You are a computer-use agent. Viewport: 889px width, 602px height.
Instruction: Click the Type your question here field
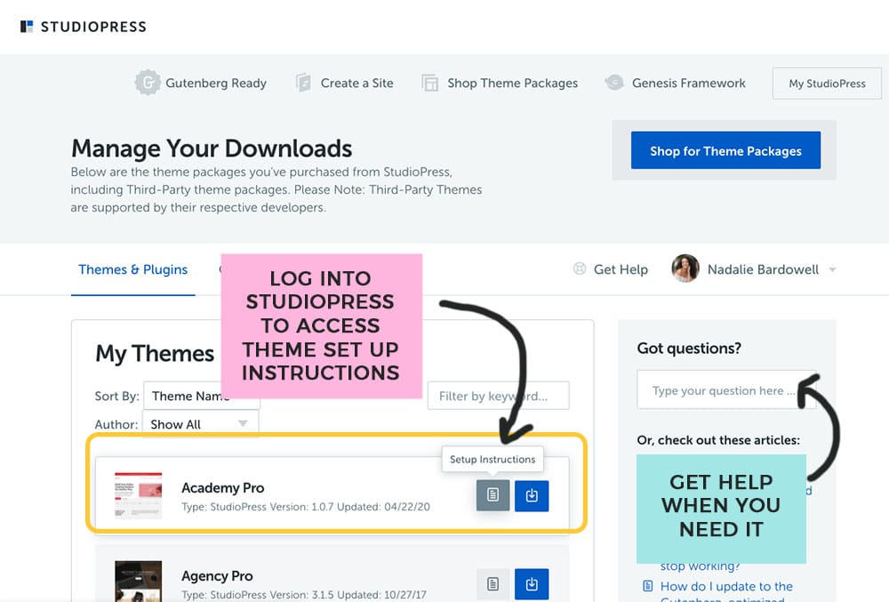point(726,390)
